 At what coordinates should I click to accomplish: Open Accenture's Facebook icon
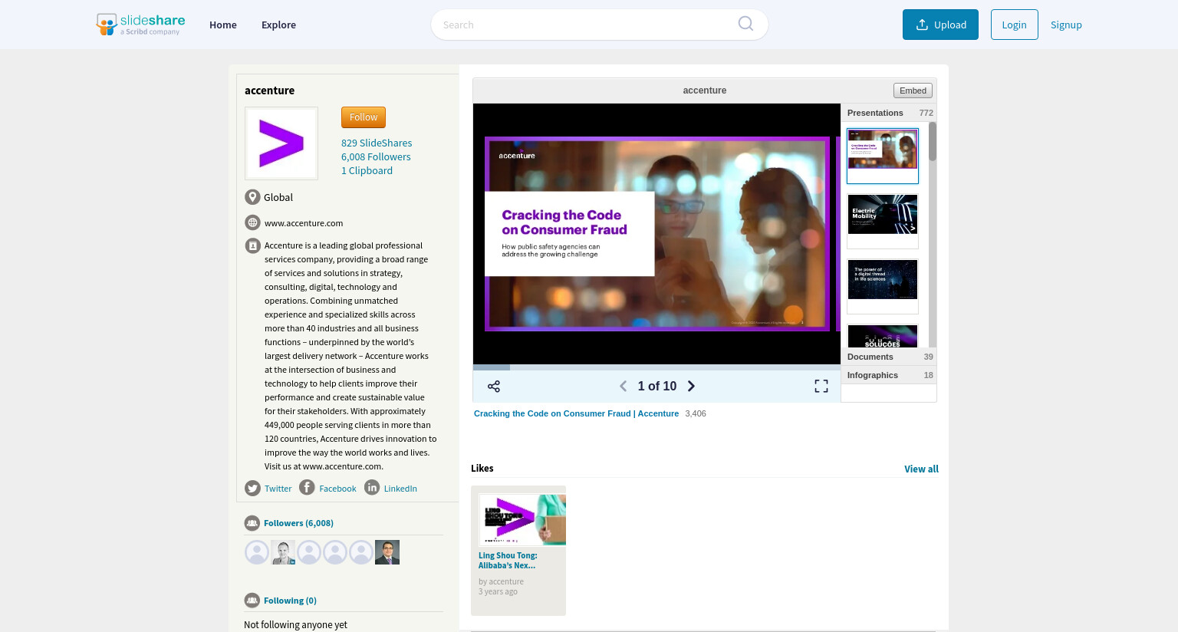coord(307,487)
